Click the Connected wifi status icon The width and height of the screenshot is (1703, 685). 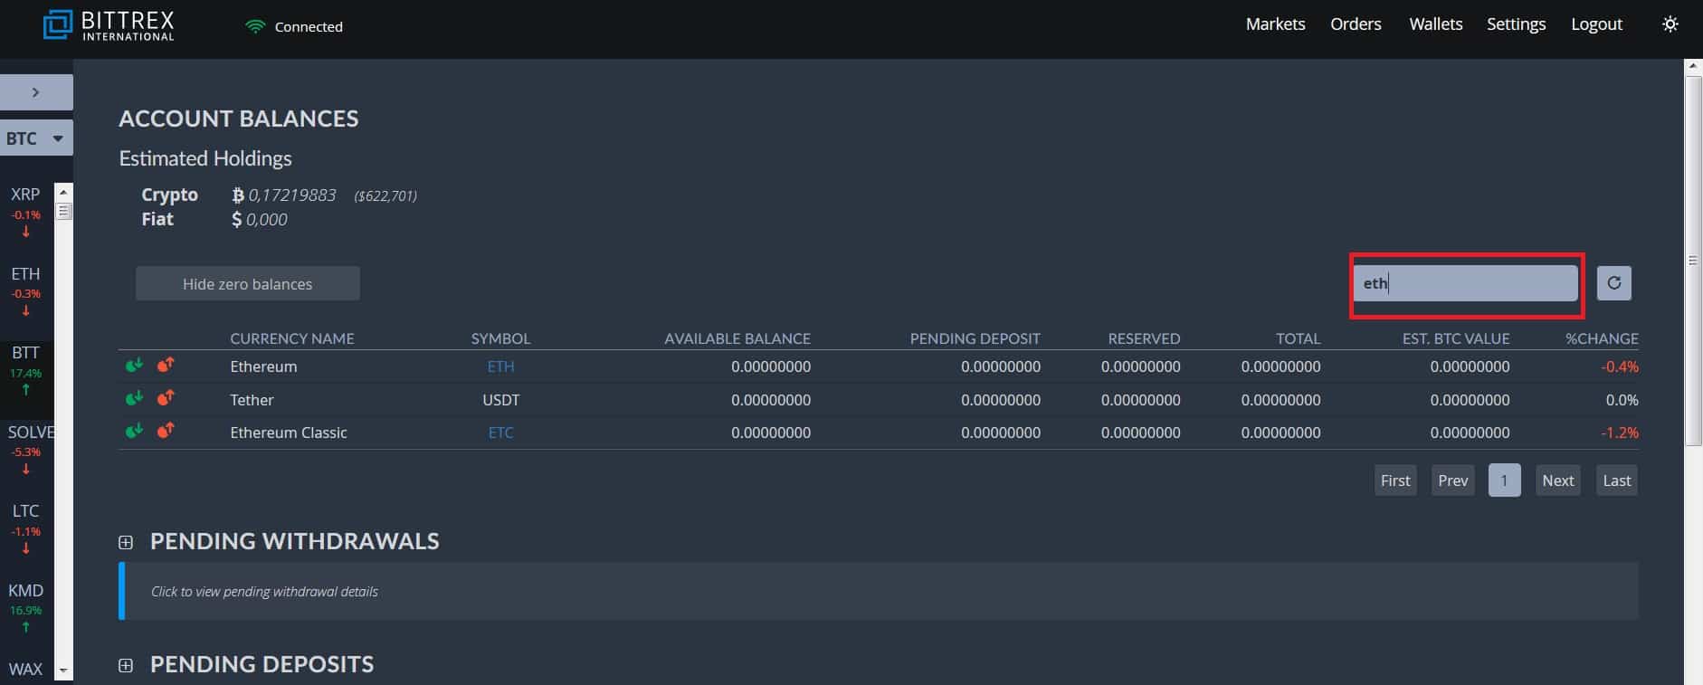coord(255,26)
